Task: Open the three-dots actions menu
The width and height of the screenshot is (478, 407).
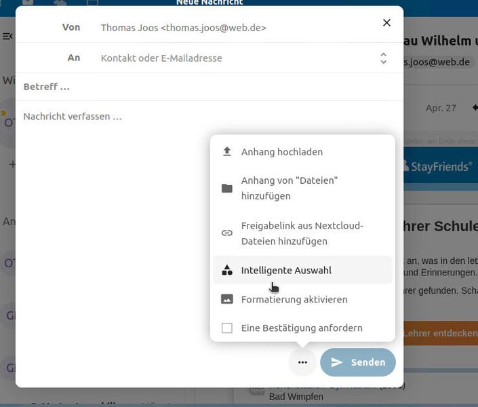Action: pyautogui.click(x=302, y=362)
